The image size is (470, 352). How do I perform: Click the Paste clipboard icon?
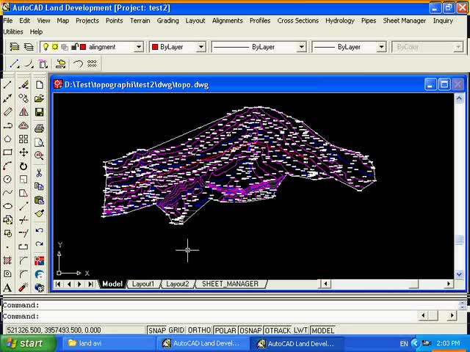tap(39, 199)
